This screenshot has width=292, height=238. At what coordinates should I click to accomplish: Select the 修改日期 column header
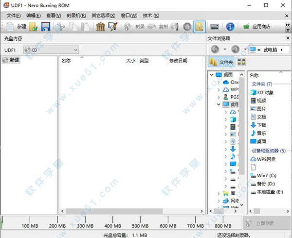pos(178,61)
